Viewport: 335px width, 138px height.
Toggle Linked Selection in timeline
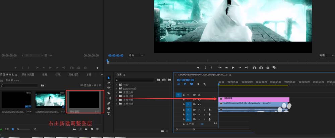[192, 84]
